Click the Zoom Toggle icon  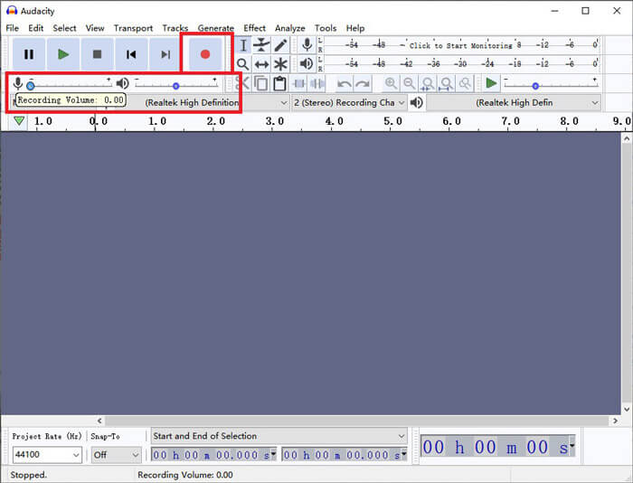coord(465,83)
